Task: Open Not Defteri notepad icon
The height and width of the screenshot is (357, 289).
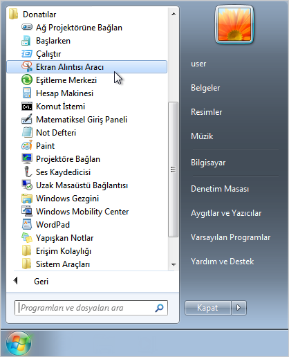Action: click(x=27, y=133)
